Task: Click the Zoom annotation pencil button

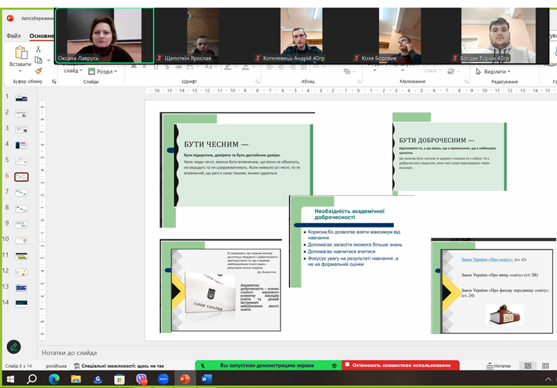Action: [14, 346]
